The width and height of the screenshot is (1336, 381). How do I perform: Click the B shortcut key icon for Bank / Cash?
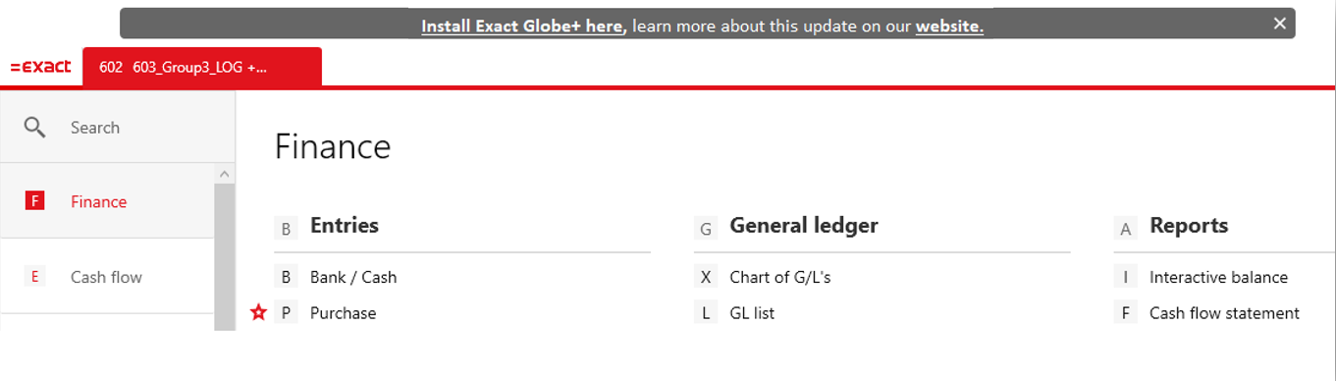point(286,277)
